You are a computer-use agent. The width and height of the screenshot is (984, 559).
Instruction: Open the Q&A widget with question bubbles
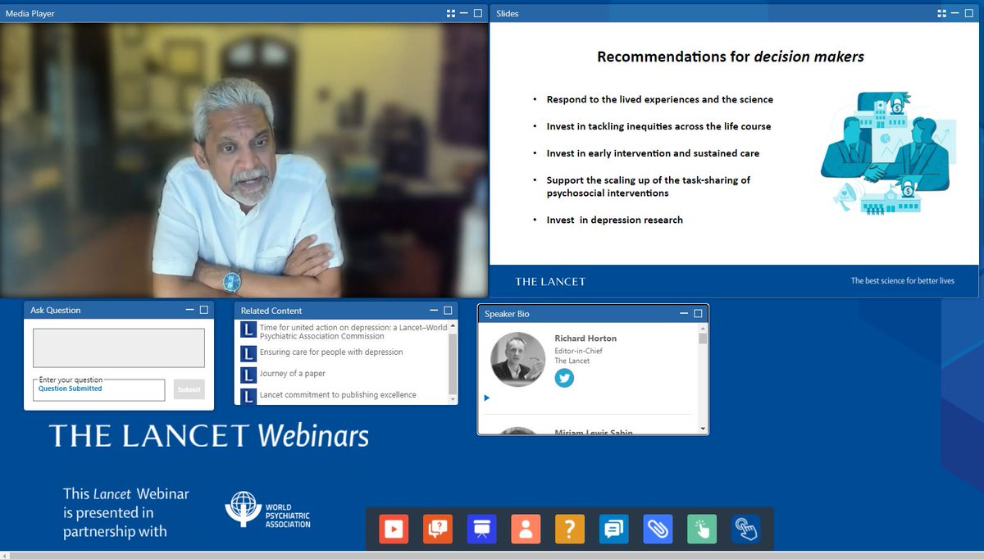(437, 529)
